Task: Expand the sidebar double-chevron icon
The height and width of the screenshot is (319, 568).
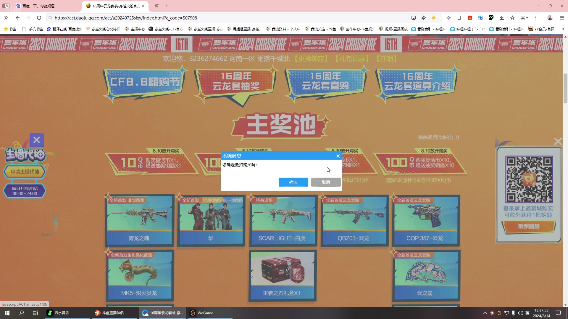Action: pyautogui.click(x=6, y=18)
